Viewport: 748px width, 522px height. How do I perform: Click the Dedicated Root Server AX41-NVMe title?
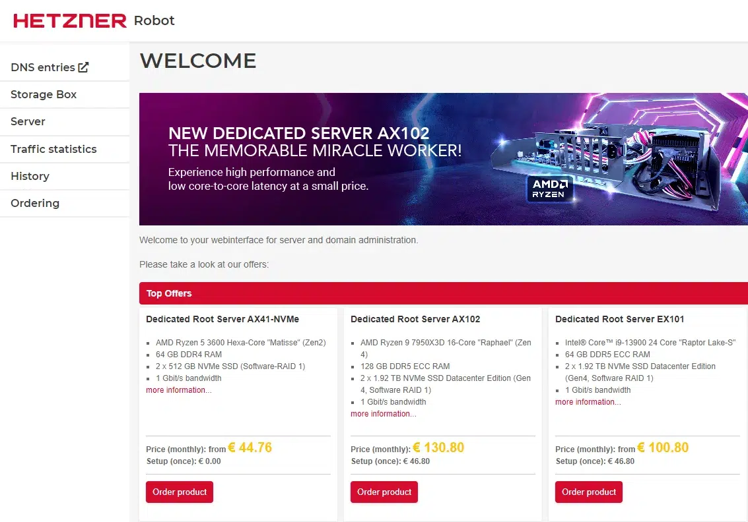pos(222,319)
